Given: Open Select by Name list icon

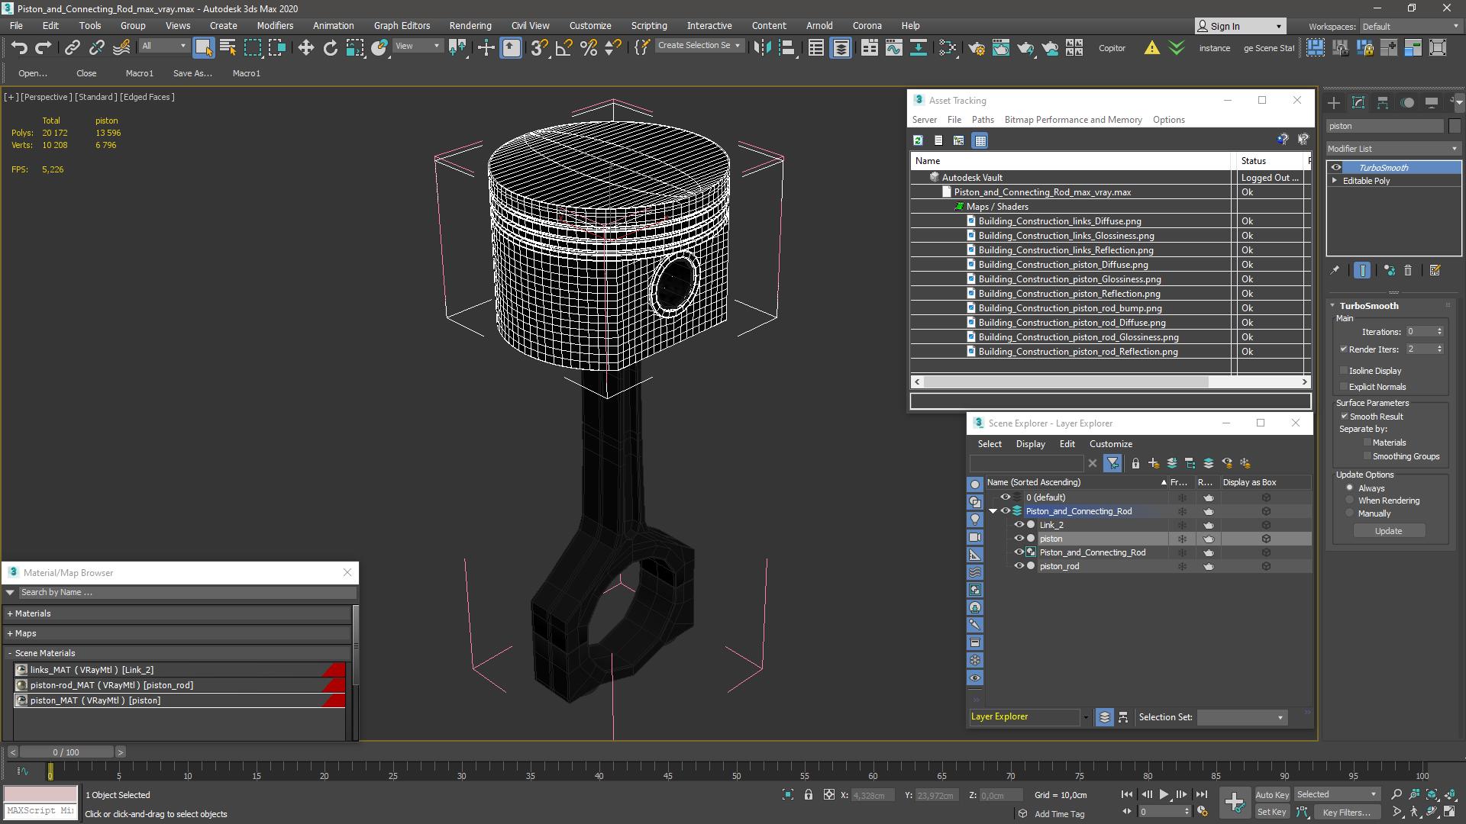Looking at the screenshot, I should coord(228,47).
